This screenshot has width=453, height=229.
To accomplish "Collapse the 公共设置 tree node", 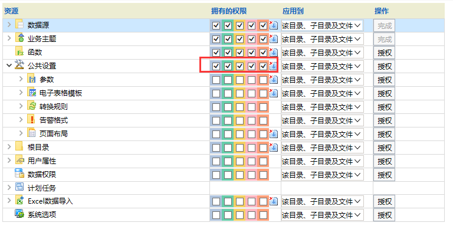I will click(9, 66).
